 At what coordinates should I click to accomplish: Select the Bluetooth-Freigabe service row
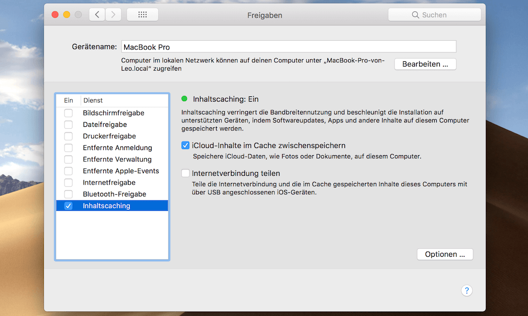[112, 194]
